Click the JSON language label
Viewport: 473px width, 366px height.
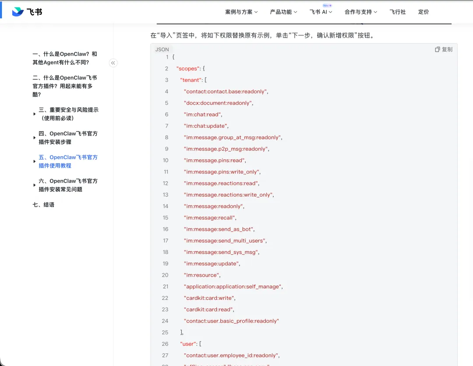tap(162, 49)
